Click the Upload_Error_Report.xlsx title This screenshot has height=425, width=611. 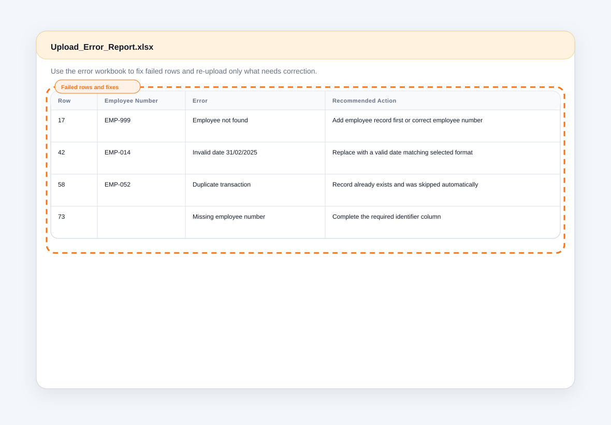[x=102, y=47]
